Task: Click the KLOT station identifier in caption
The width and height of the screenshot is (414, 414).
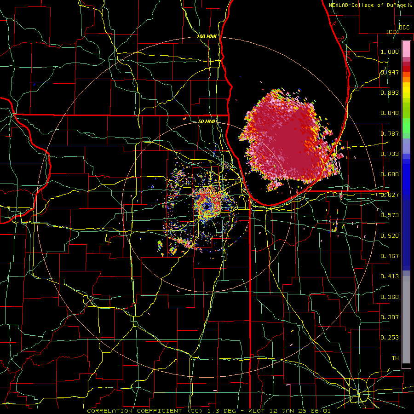Action: (x=256, y=411)
